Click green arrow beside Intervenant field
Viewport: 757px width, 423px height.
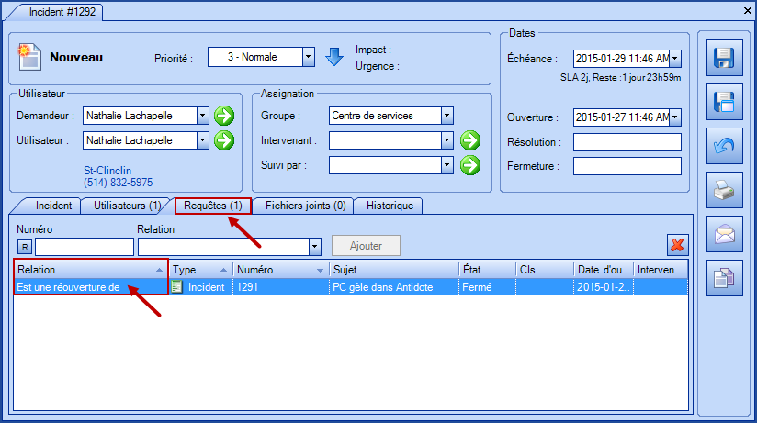pyautogui.click(x=470, y=140)
